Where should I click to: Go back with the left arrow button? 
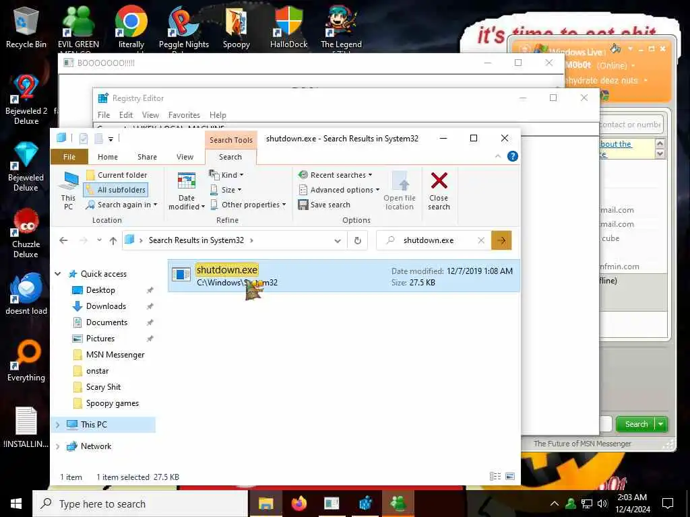63,240
